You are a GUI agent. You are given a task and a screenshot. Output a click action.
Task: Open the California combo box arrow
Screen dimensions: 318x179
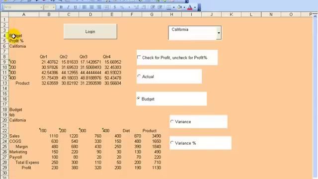[219, 33]
